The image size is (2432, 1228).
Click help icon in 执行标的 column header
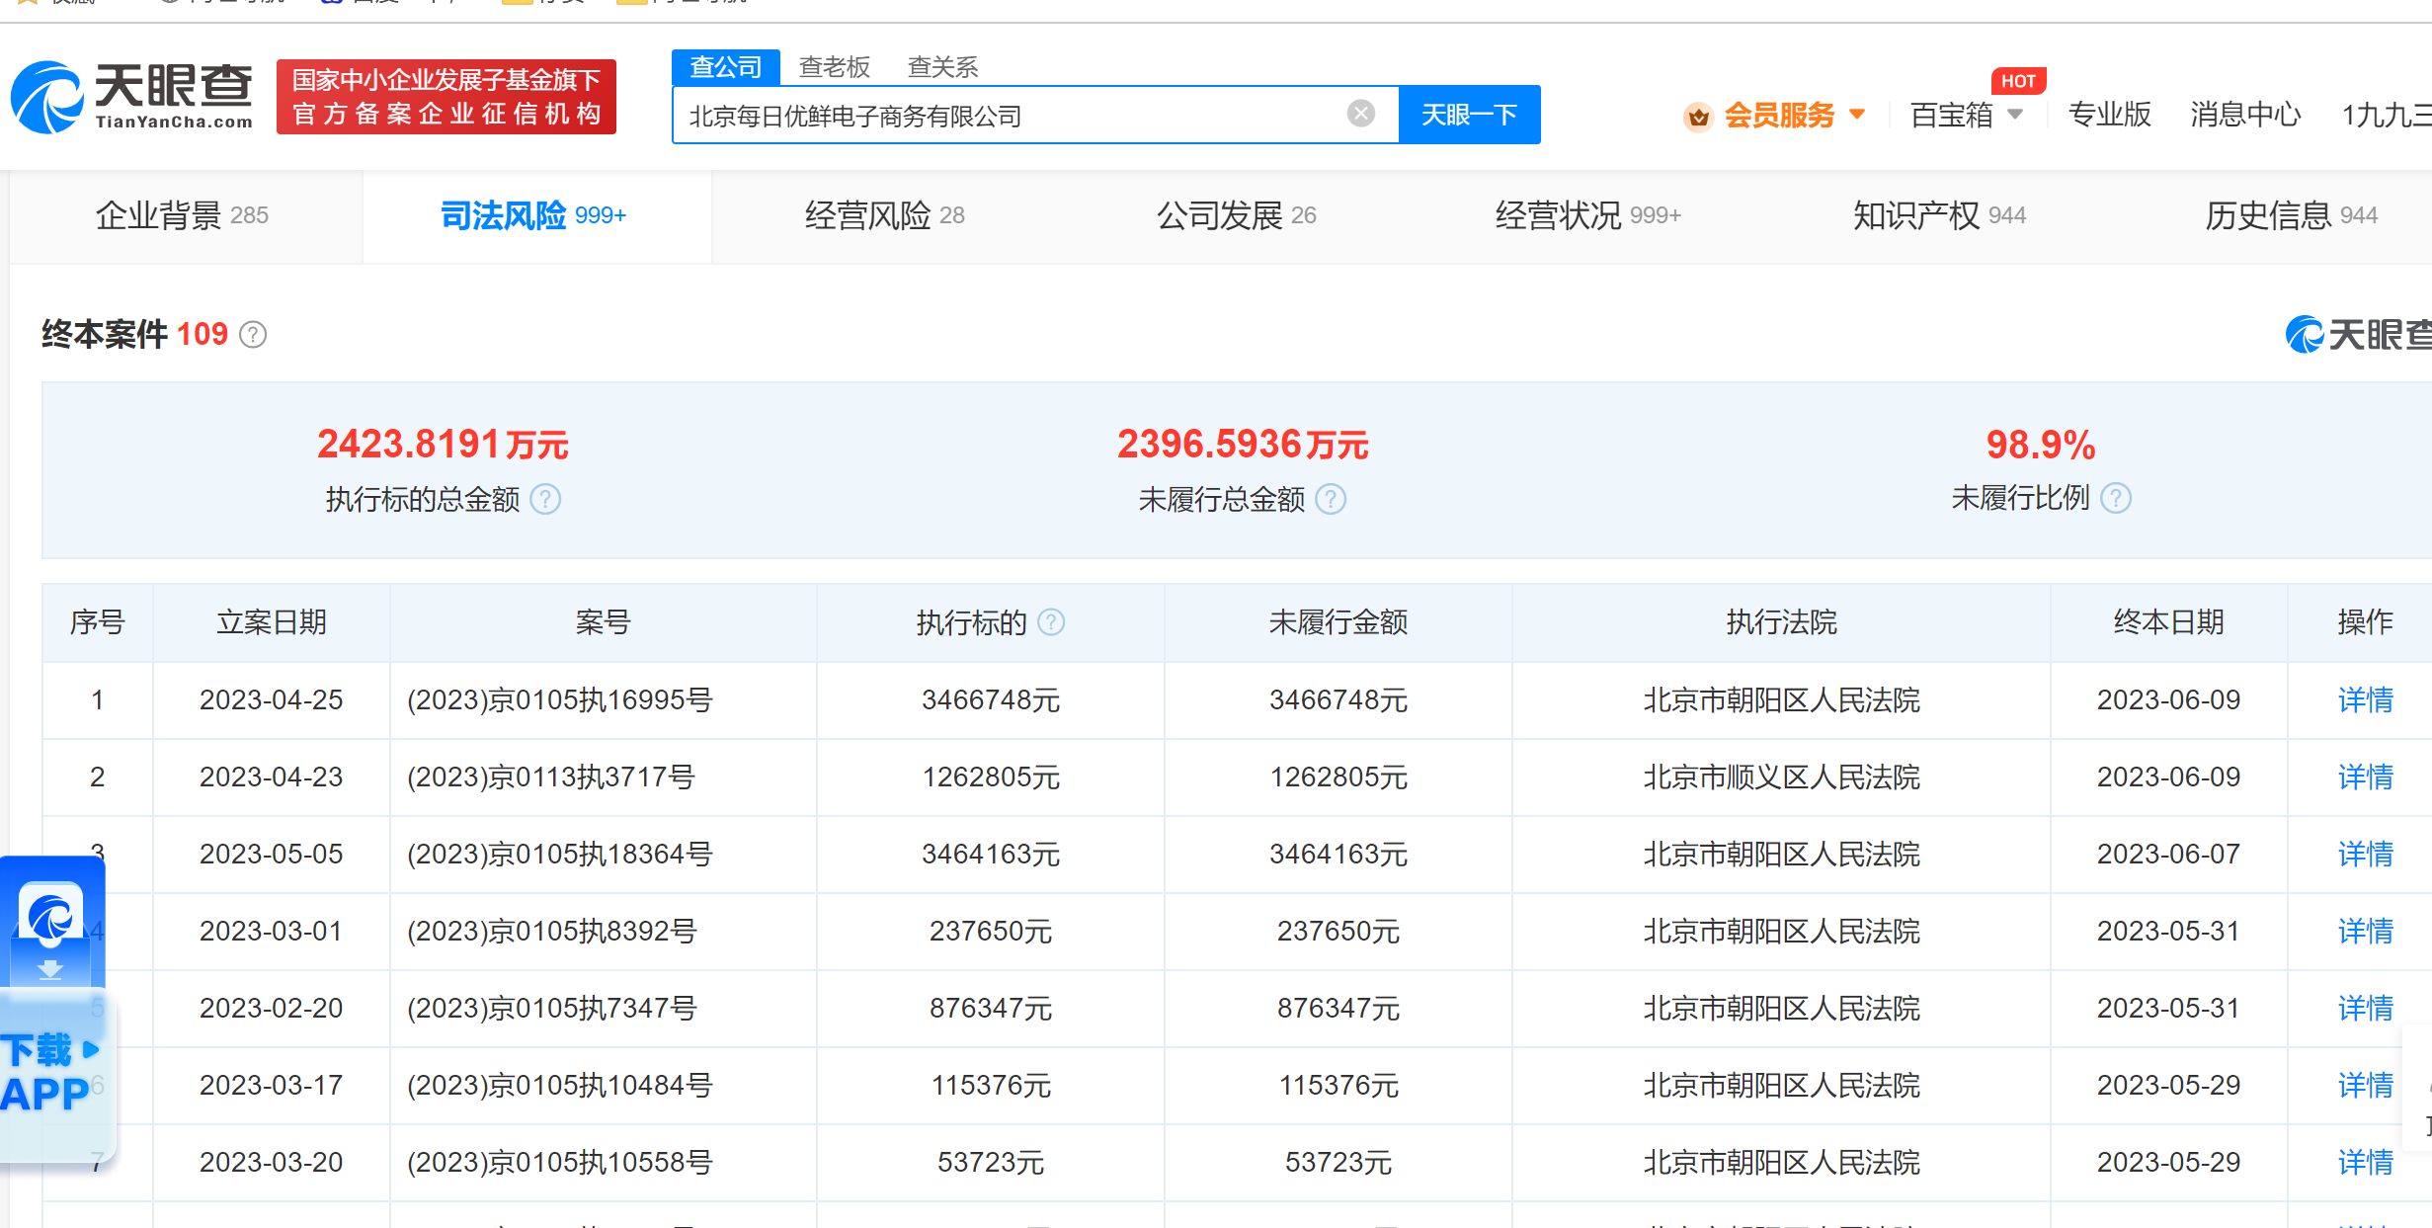point(1052,622)
